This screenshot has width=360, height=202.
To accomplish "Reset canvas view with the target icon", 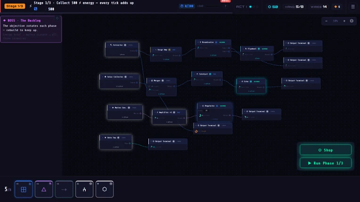I will coord(352,21).
